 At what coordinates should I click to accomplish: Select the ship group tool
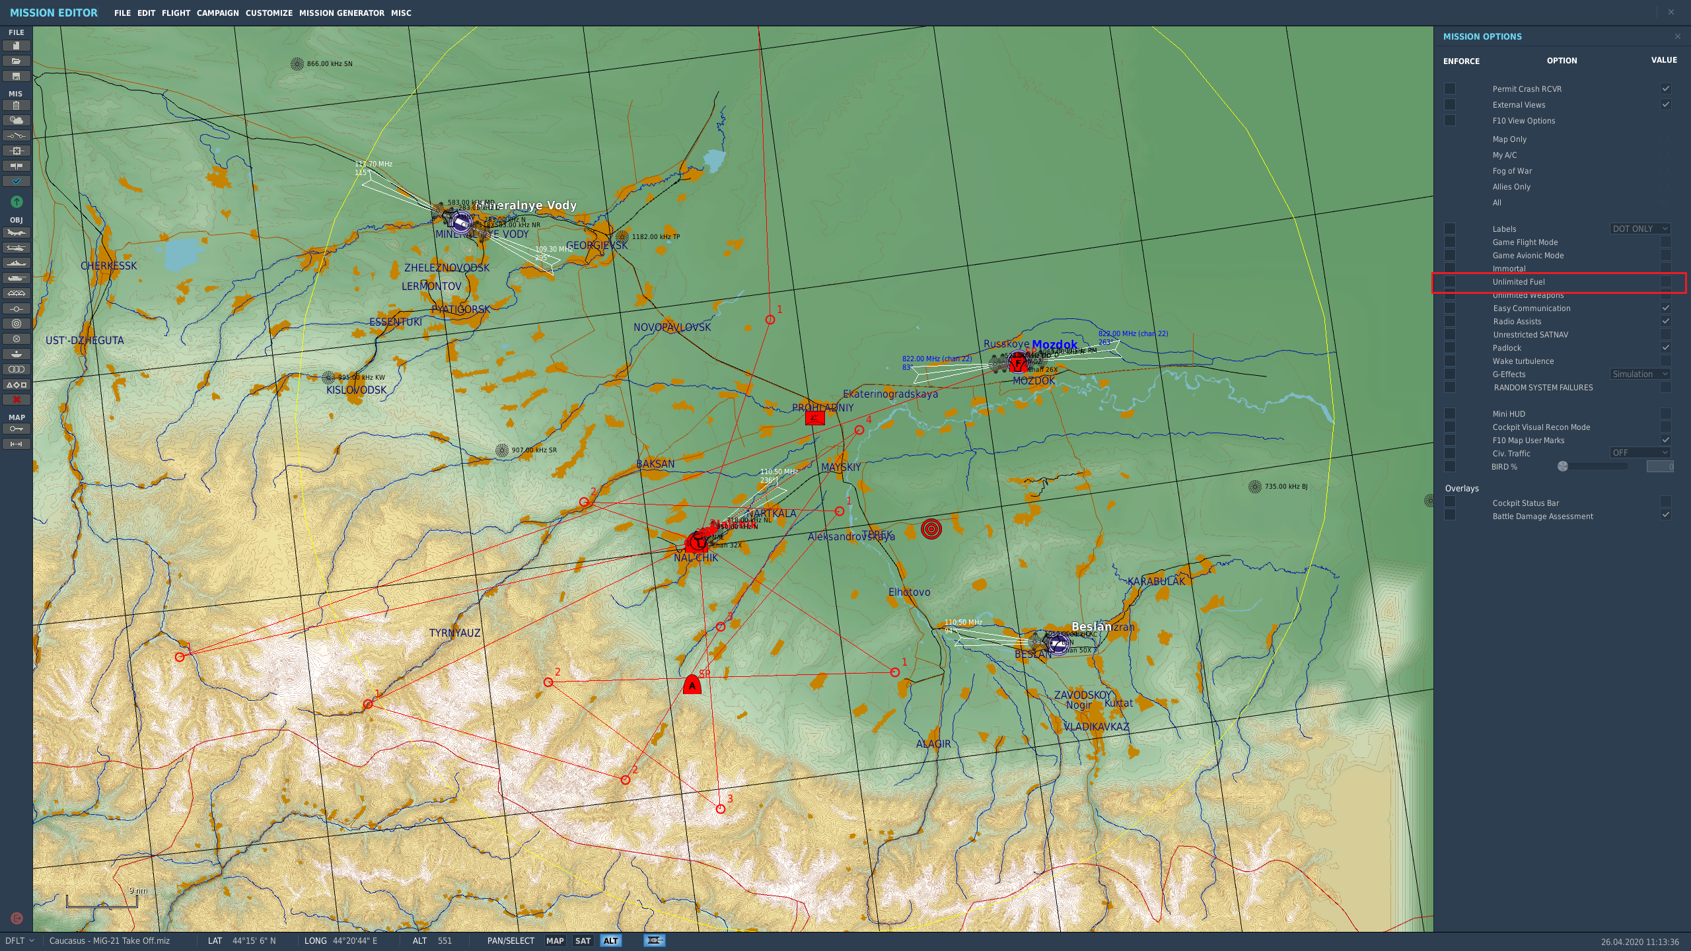coord(17,263)
